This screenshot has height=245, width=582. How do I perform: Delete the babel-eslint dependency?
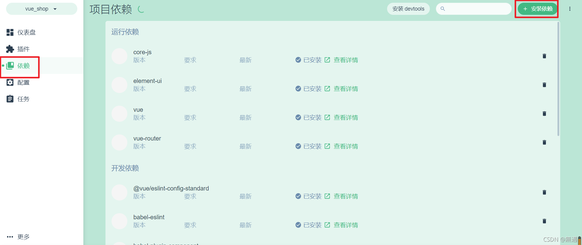coord(544,221)
